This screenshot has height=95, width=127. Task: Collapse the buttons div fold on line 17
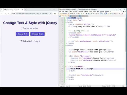pyautogui.click(x=66, y=56)
